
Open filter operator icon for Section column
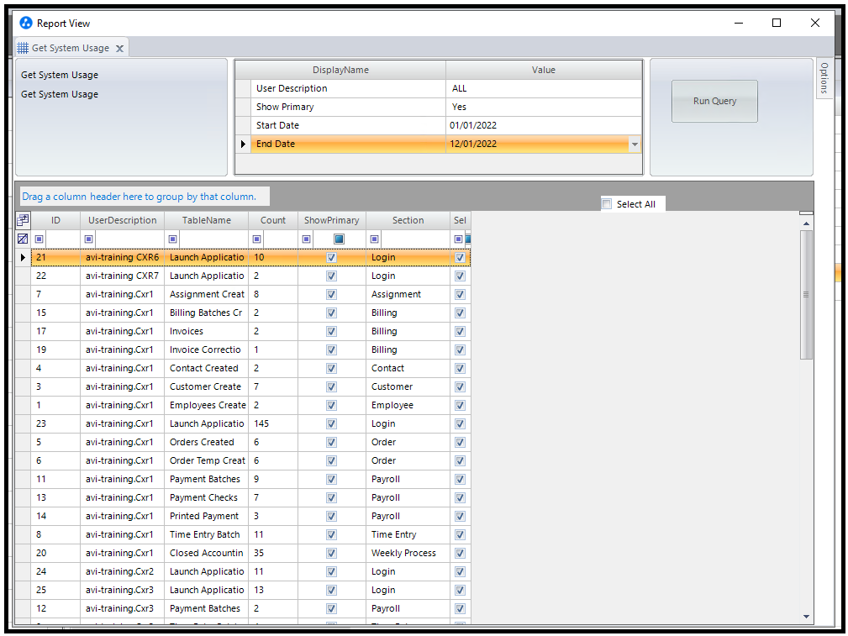click(x=374, y=239)
